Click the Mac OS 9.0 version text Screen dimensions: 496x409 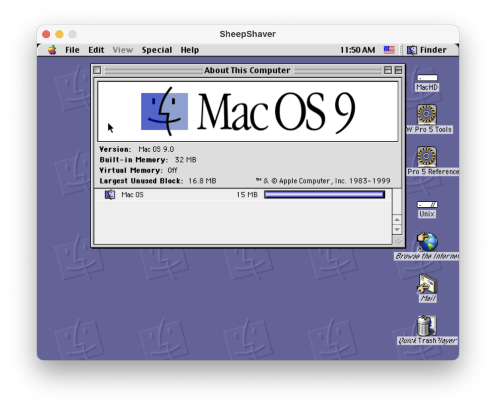click(x=156, y=149)
